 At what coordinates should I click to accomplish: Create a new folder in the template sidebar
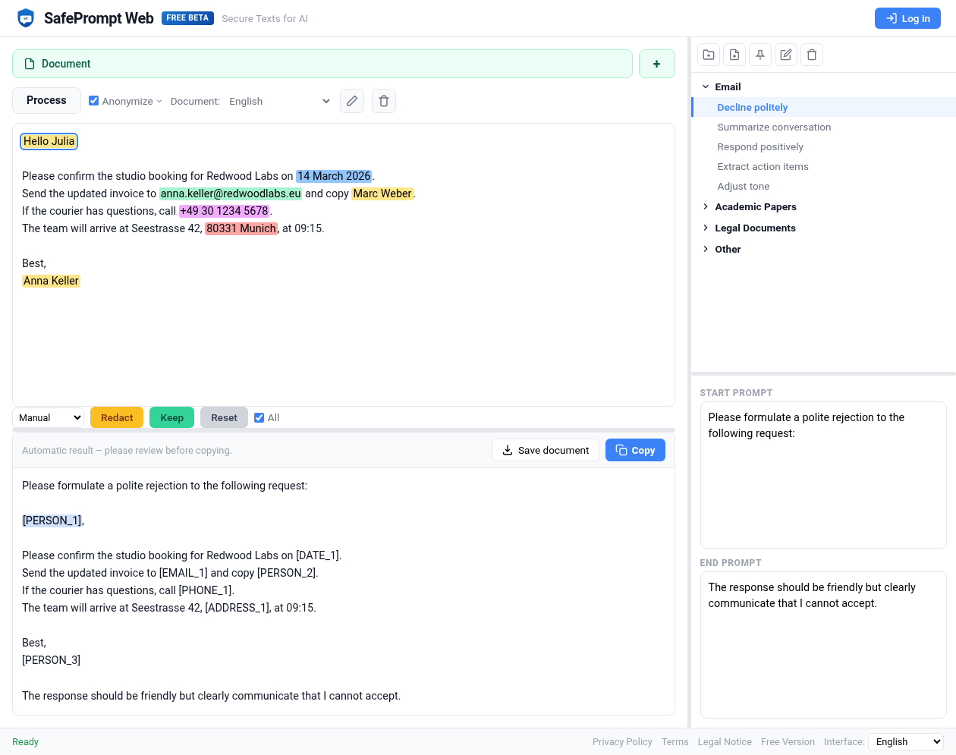pyautogui.click(x=708, y=54)
